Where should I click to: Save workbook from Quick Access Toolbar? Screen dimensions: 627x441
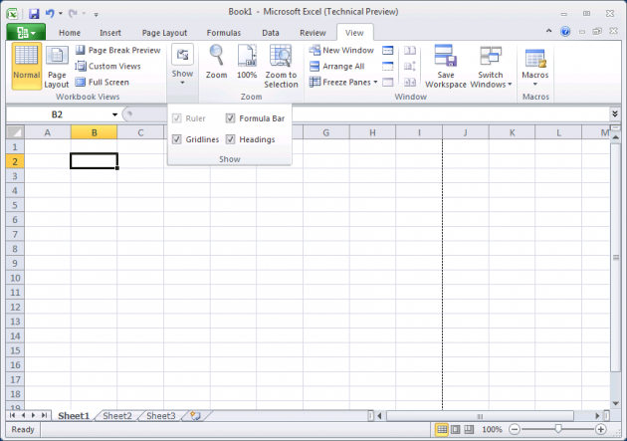pyautogui.click(x=34, y=14)
